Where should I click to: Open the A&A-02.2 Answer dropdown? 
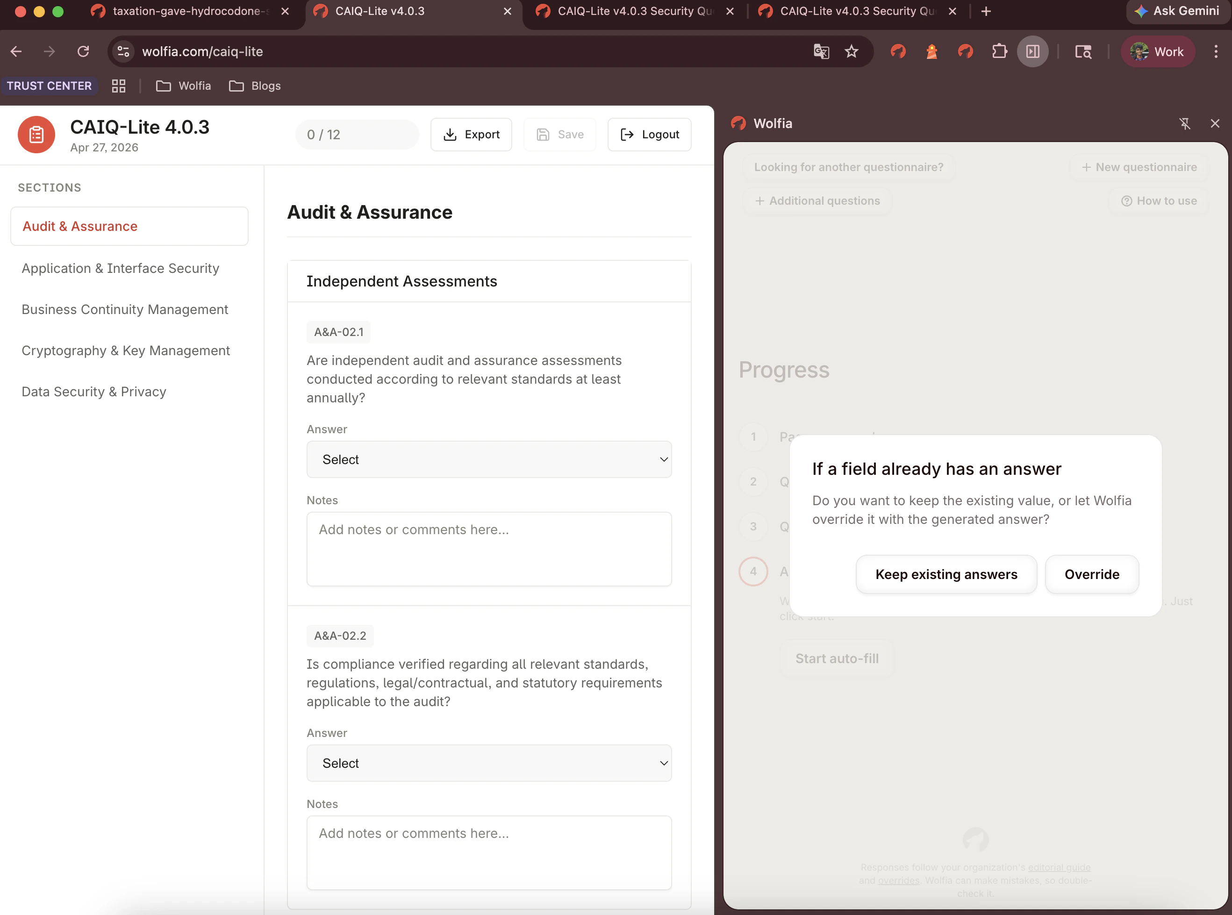click(488, 763)
